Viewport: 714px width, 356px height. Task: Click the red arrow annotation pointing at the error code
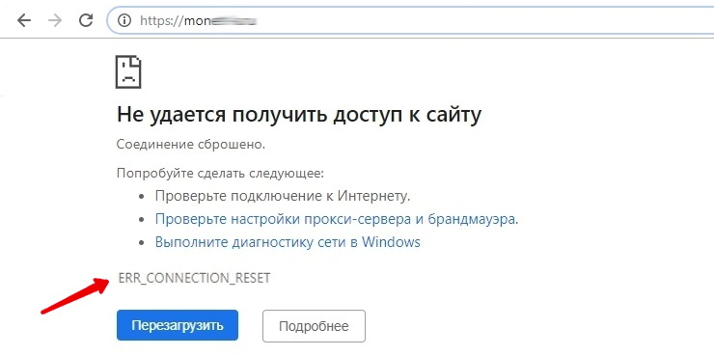[75, 295]
